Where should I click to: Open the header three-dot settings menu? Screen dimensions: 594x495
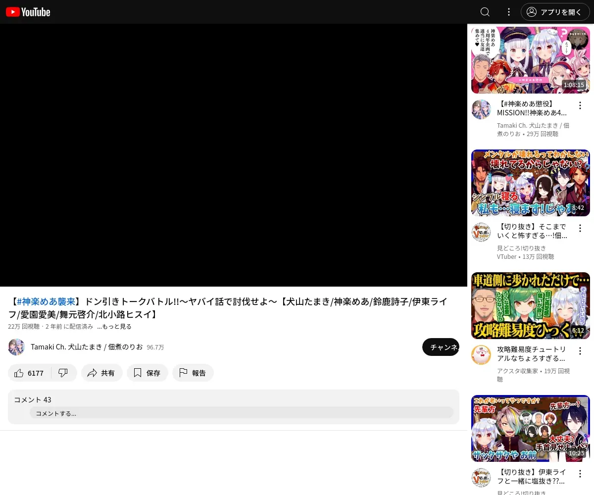point(509,12)
